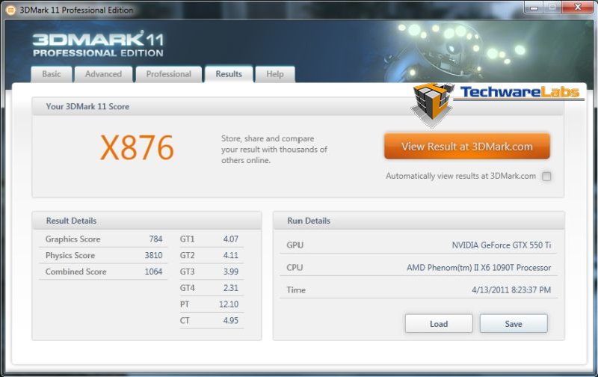Image resolution: width=598 pixels, height=377 pixels.
Task: Click the GT3 value 3.99
Action: tap(231, 272)
